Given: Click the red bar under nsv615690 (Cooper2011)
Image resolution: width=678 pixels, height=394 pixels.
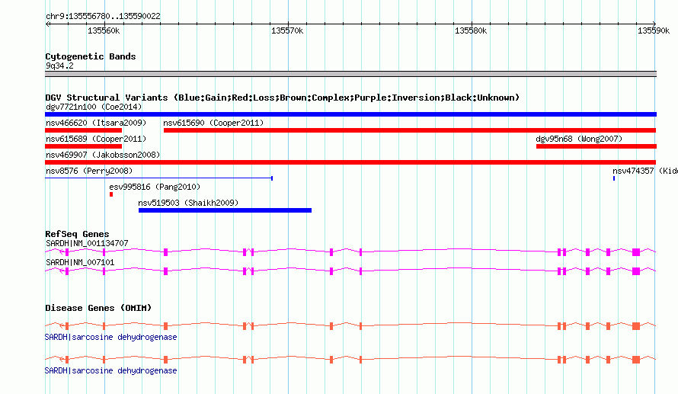Looking at the screenshot, I should (410, 130).
